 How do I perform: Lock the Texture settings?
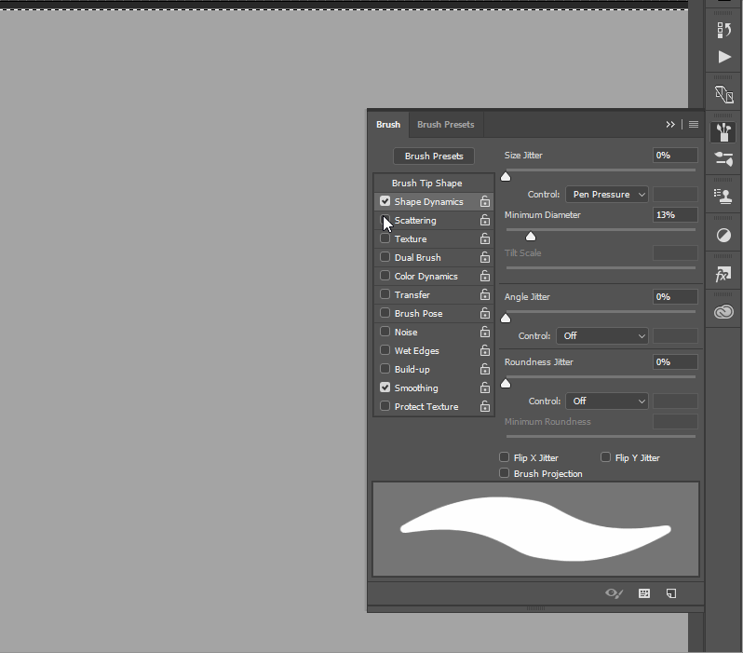click(485, 238)
